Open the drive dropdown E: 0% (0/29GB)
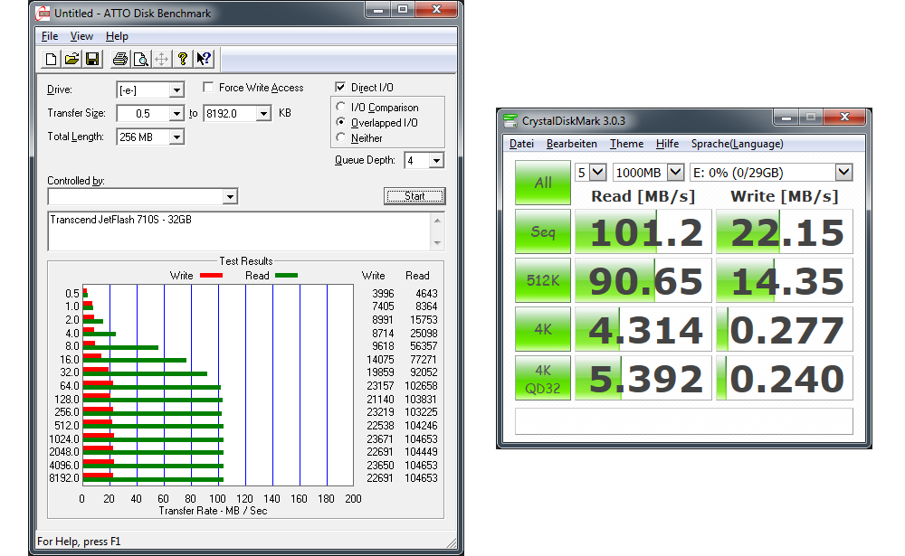 click(843, 172)
